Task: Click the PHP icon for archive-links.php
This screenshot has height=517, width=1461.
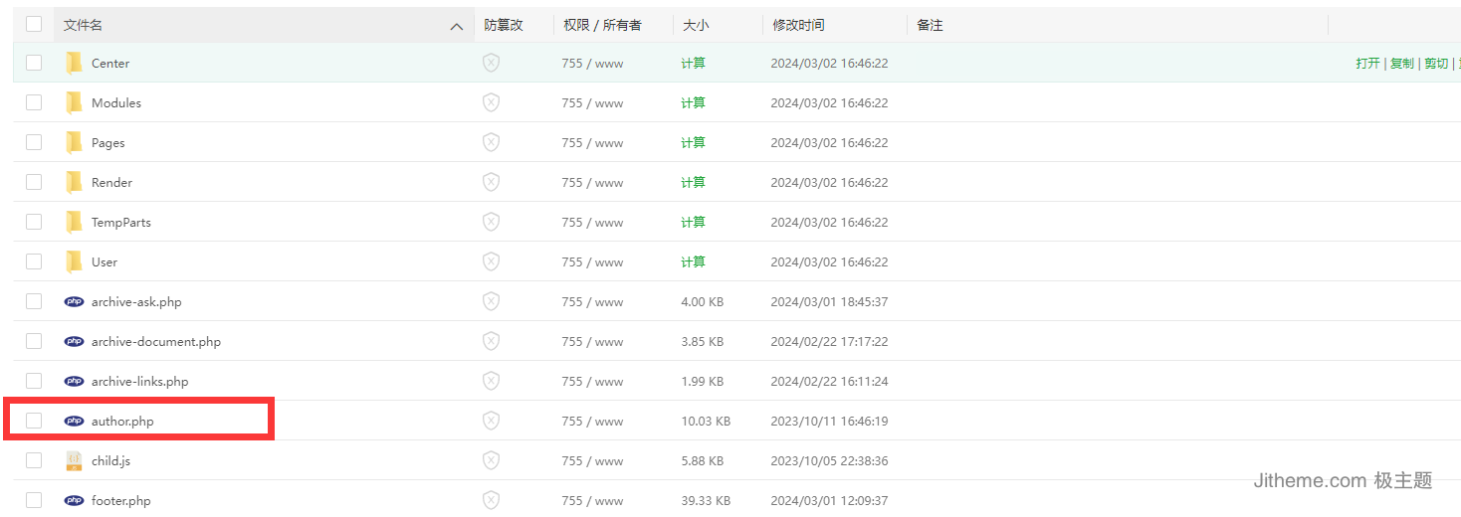Action: pyautogui.click(x=74, y=381)
